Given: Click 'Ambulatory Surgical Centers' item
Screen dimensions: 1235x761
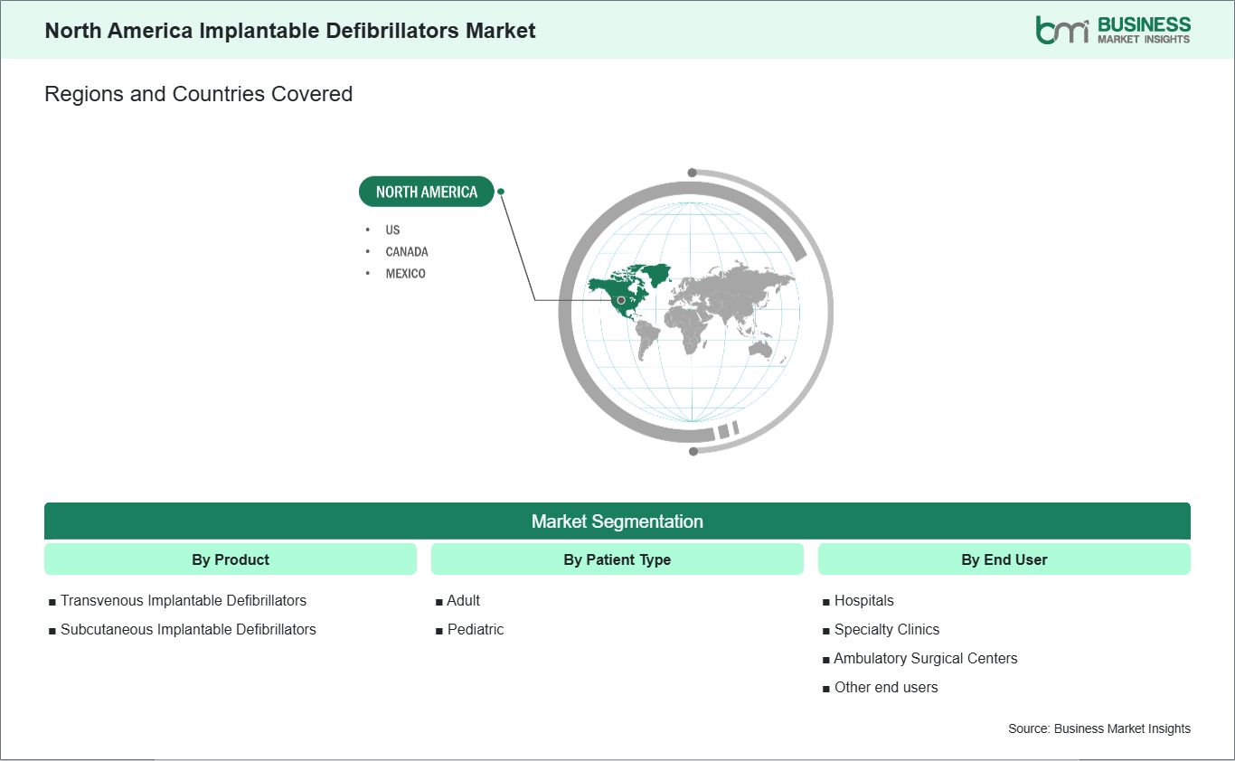Looking at the screenshot, I should (x=926, y=658).
